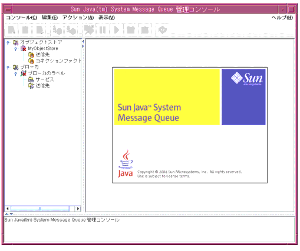
Task: Select the サービス tree item
Action: [x=45, y=79]
